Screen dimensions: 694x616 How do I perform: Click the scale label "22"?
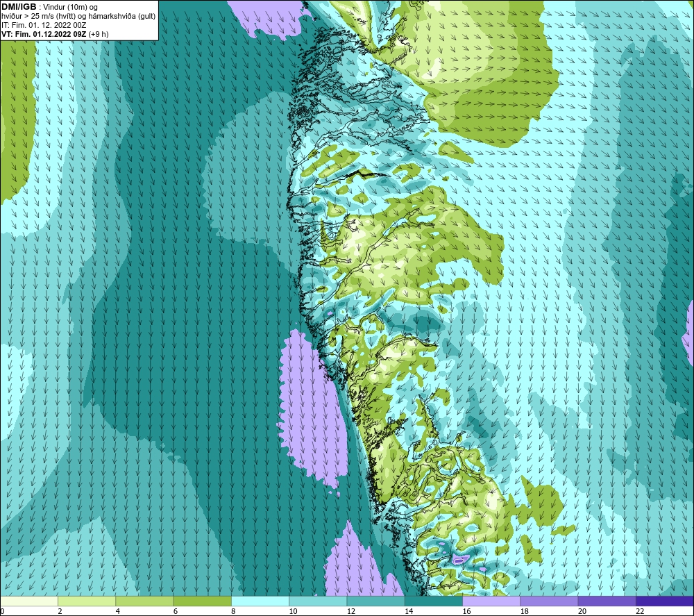coord(640,611)
